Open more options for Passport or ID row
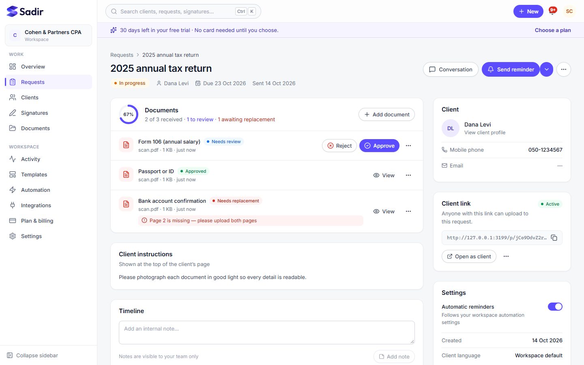This screenshot has height=365, width=584. (408, 175)
